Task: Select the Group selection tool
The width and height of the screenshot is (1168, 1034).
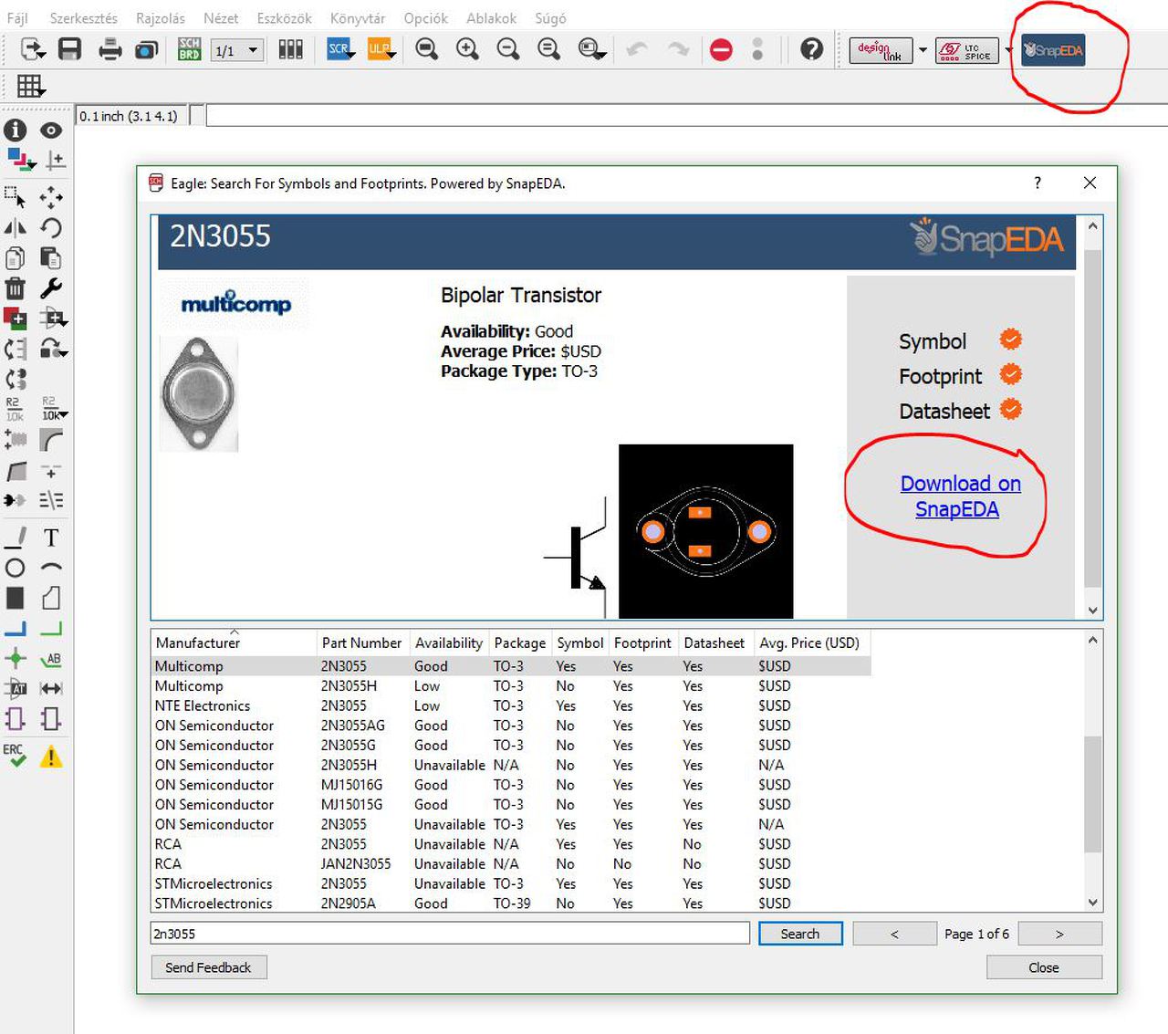Action: point(16,197)
